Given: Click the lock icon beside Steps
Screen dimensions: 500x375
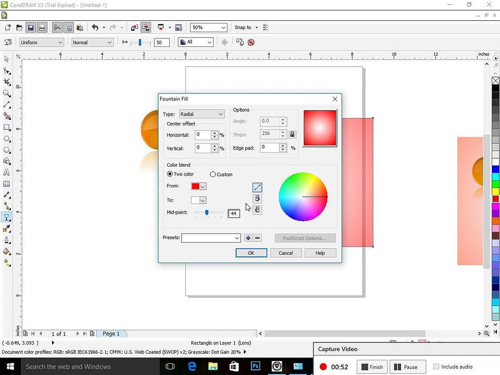Looking at the screenshot, I should (292, 134).
